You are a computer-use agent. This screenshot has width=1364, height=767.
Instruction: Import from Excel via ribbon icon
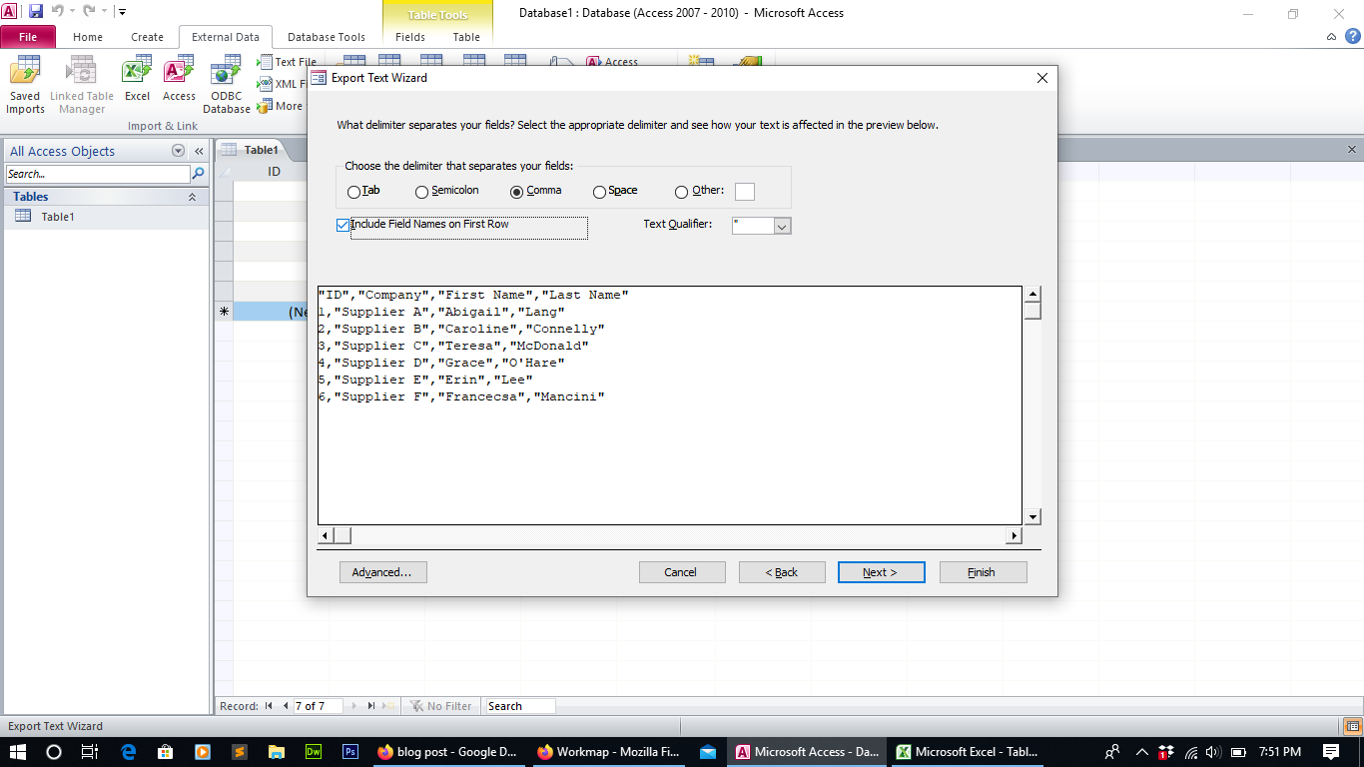137,80
